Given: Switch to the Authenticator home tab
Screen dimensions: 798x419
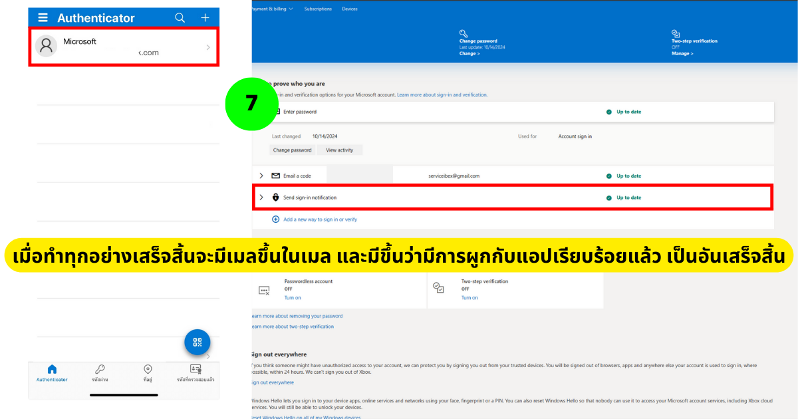Looking at the screenshot, I should click(52, 373).
